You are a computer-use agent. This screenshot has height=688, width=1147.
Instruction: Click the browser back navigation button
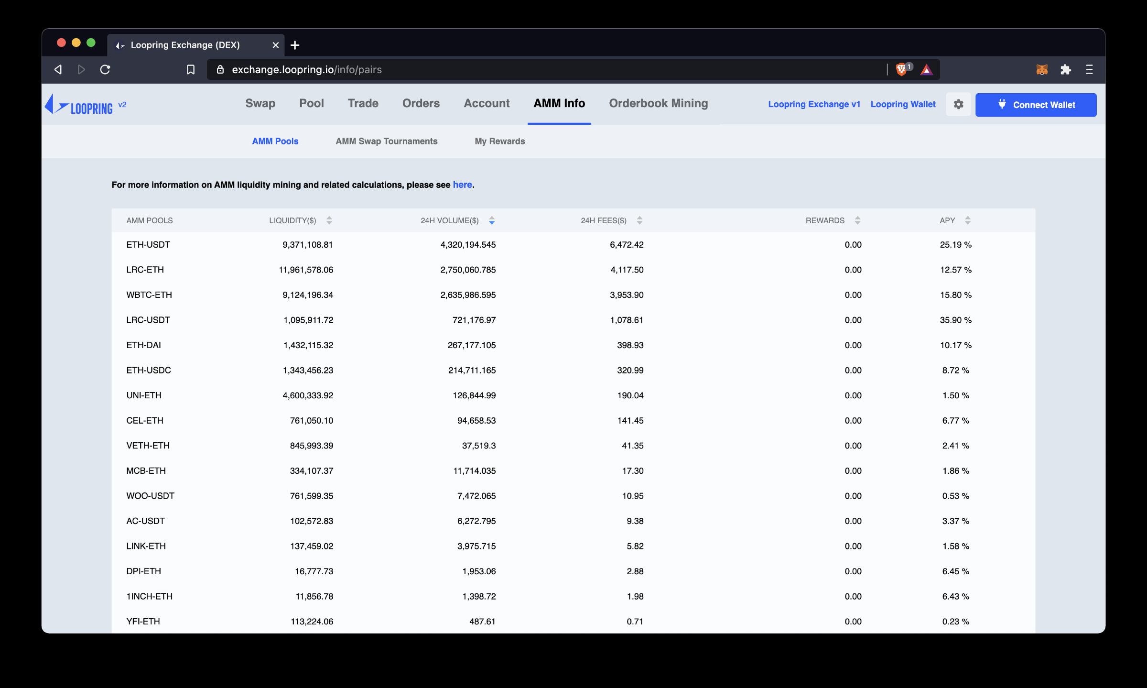click(x=58, y=69)
